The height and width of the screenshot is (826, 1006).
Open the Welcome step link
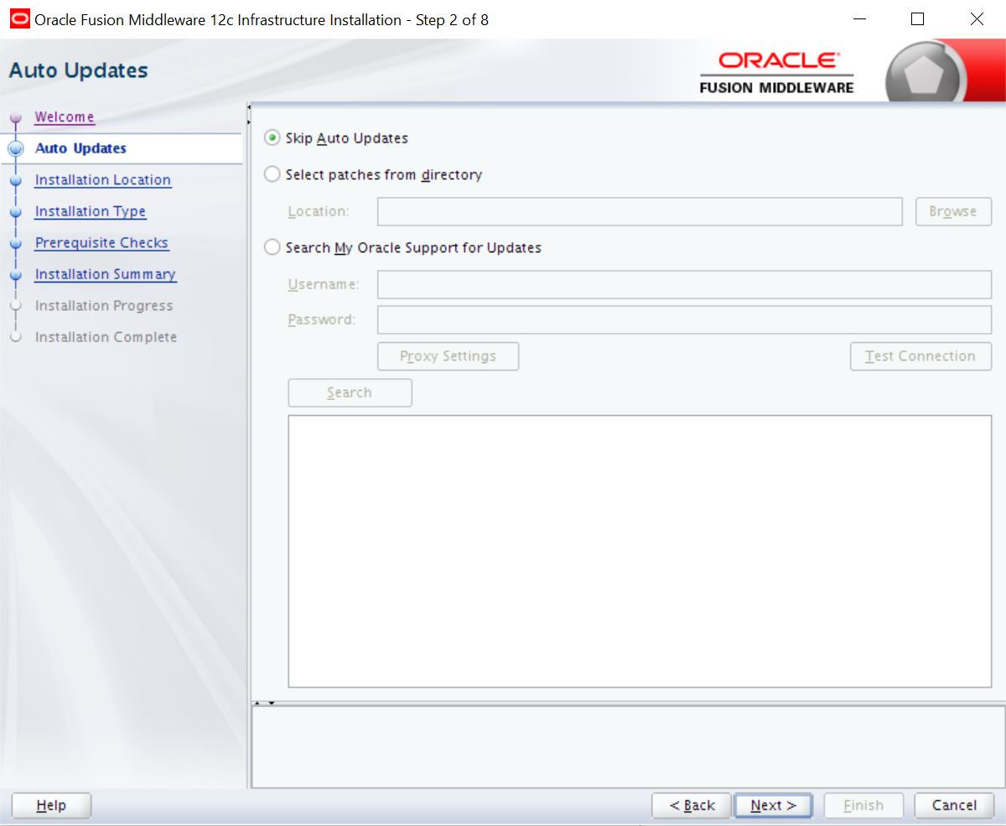click(65, 117)
